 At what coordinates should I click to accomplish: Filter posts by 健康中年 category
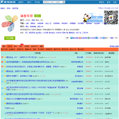click(x=28, y=49)
